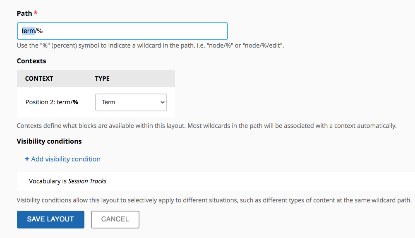Viewport: 415px width, 238px height.
Task: Click the red required asterisk next to Path
Action: (x=36, y=12)
